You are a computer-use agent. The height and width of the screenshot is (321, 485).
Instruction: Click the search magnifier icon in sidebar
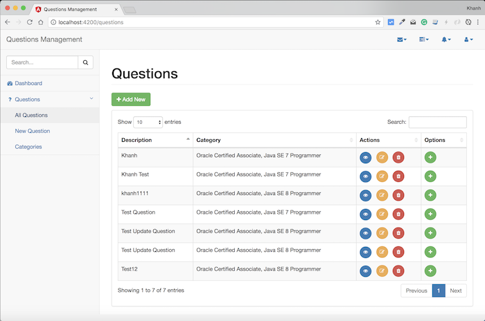pos(85,62)
